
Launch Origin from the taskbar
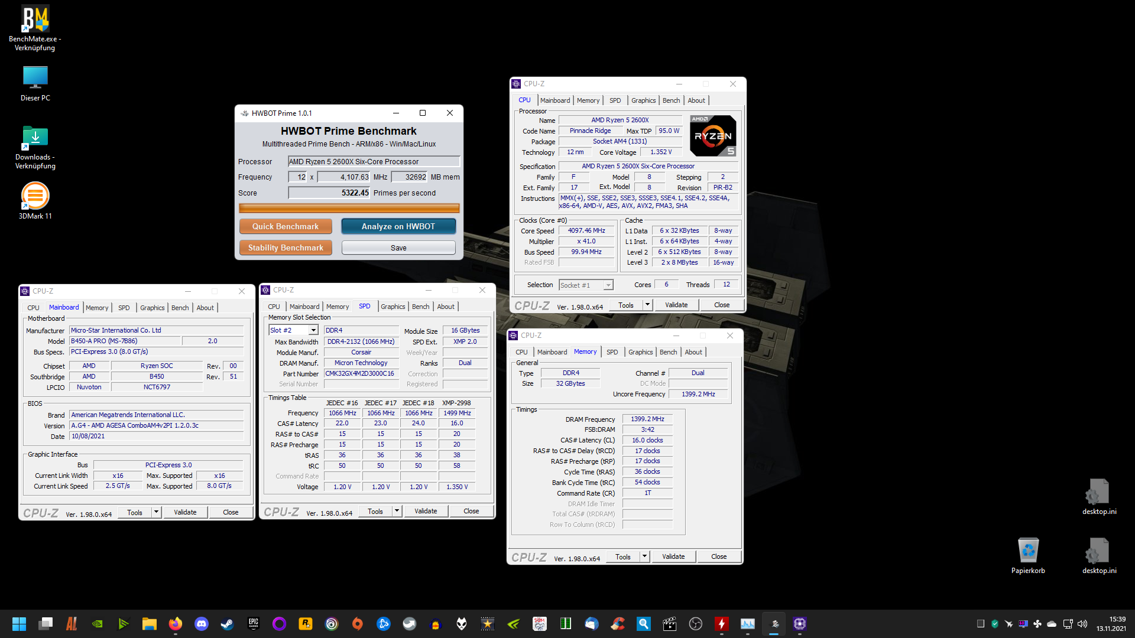pyautogui.click(x=357, y=624)
